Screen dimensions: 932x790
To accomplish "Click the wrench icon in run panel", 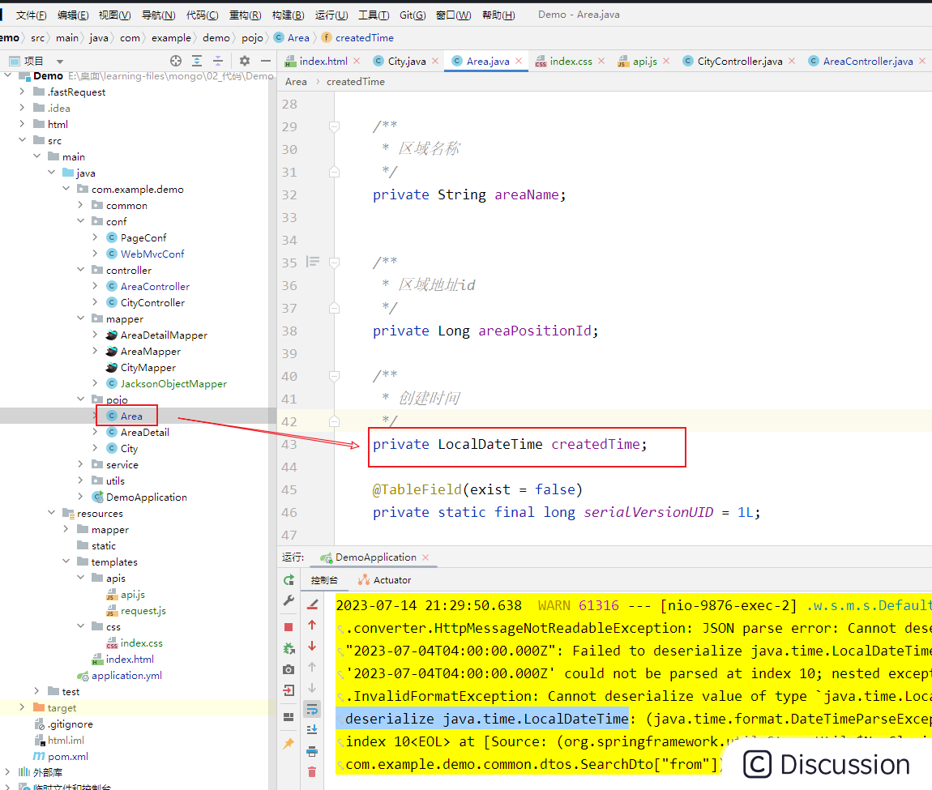I will [x=289, y=601].
